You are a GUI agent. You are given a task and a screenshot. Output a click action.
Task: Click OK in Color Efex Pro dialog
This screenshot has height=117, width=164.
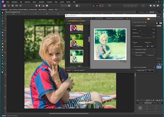[x=150, y=71]
